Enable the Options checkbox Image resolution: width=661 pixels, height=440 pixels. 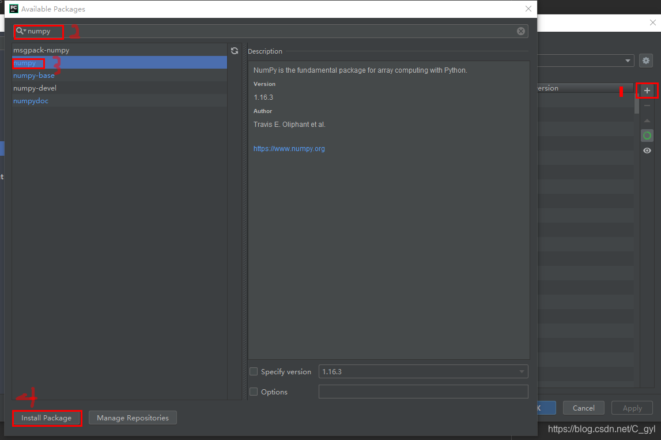coord(254,392)
